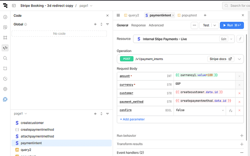
Task: Open the confirm false dropdown
Action: click(x=222, y=110)
